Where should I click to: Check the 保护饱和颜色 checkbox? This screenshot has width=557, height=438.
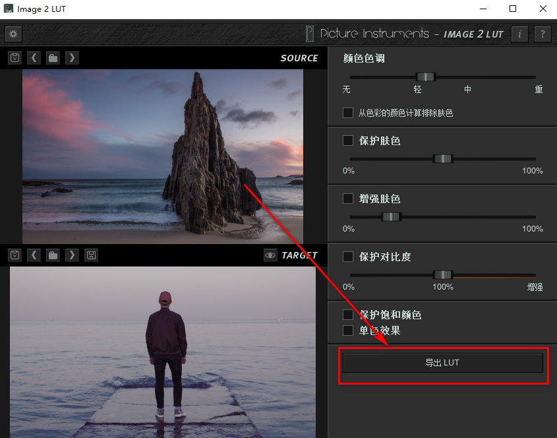click(x=348, y=315)
